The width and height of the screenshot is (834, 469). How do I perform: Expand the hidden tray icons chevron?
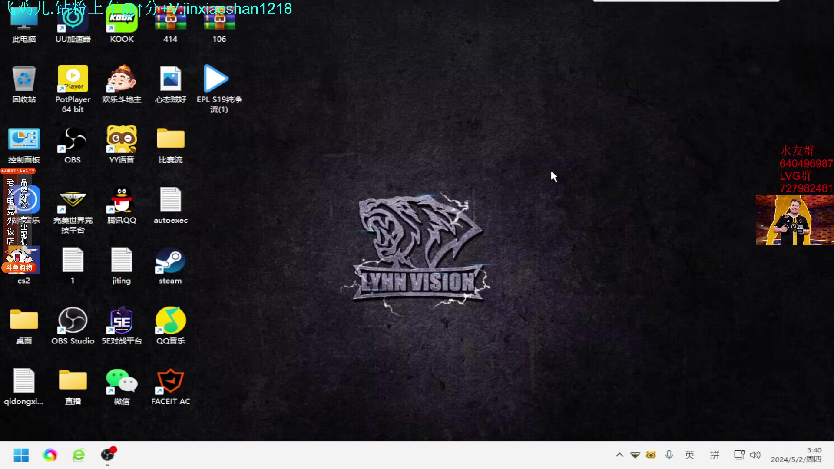tap(619, 455)
